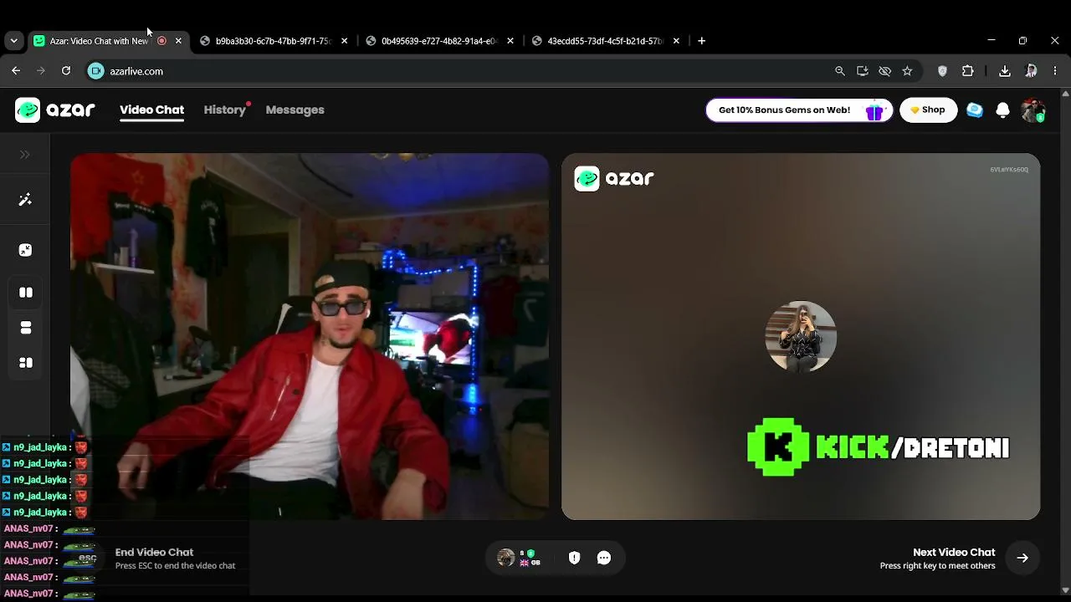Open the browser three-dot menu
The height and width of the screenshot is (602, 1071).
coord(1055,71)
